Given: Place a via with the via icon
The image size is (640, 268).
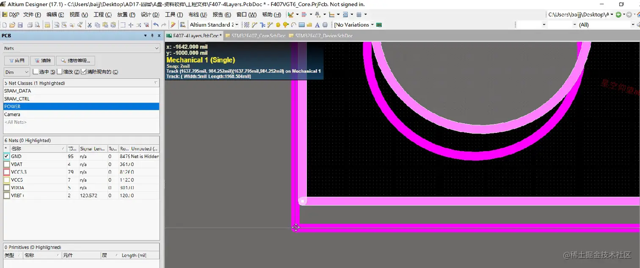Looking at the screenshot, I should point(286,25).
